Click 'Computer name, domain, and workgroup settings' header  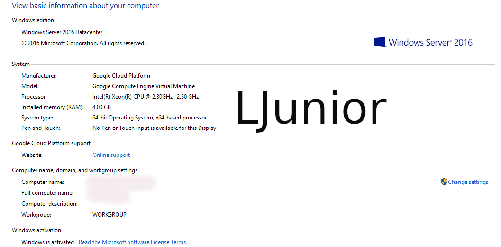point(75,170)
